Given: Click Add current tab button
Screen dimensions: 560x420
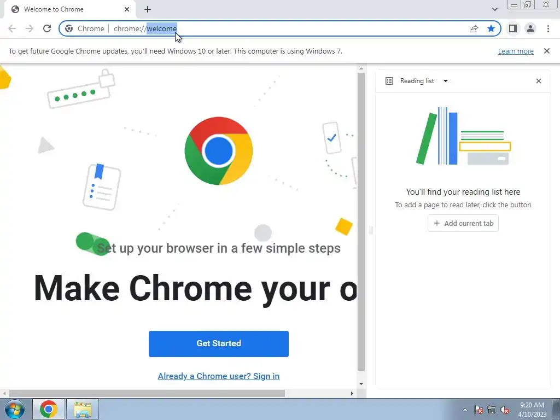Looking at the screenshot, I should click(463, 223).
